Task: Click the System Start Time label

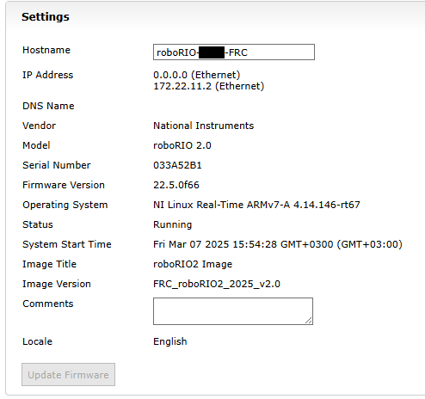Action: (67, 244)
